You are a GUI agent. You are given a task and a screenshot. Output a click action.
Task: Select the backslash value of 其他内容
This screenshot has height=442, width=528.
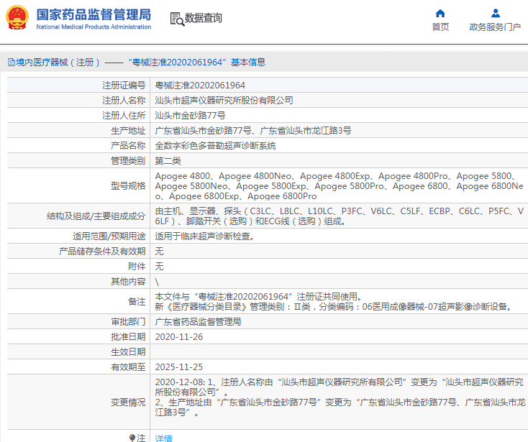click(x=157, y=282)
